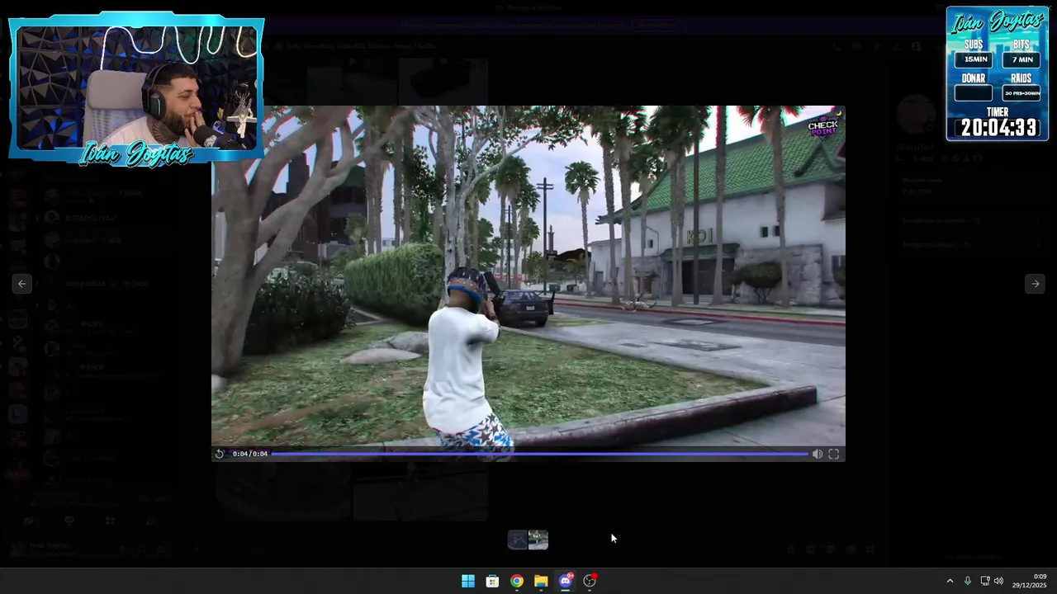Click the 0:04 / 0:04 time label
This screenshot has height=594, width=1057.
pyautogui.click(x=250, y=454)
